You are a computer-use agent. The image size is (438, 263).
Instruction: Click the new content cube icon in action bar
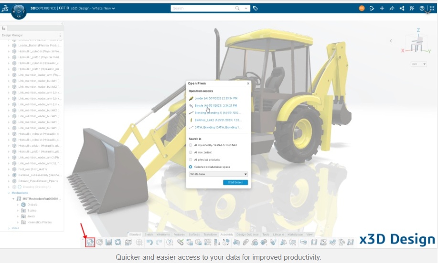[99, 243]
